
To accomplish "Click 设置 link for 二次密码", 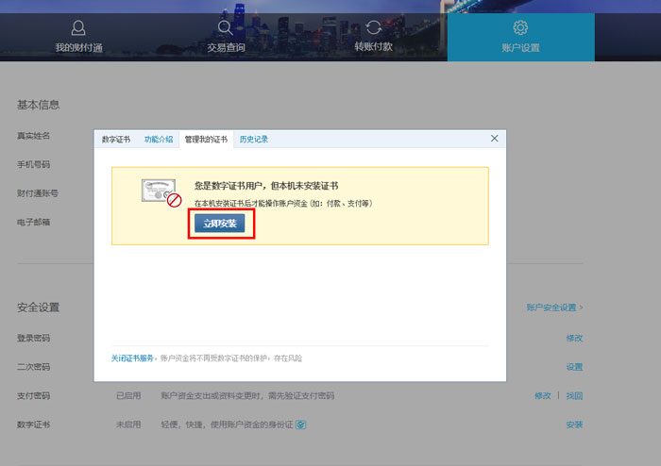I will tap(574, 367).
